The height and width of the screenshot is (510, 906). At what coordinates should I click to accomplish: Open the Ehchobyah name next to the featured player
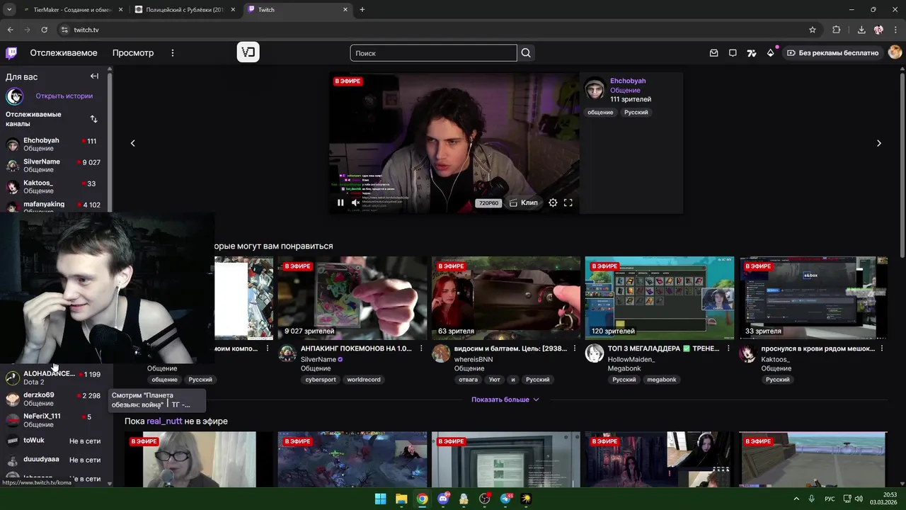point(628,81)
